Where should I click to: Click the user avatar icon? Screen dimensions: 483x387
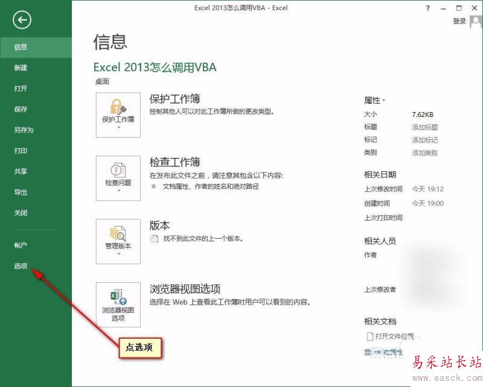coord(476,22)
